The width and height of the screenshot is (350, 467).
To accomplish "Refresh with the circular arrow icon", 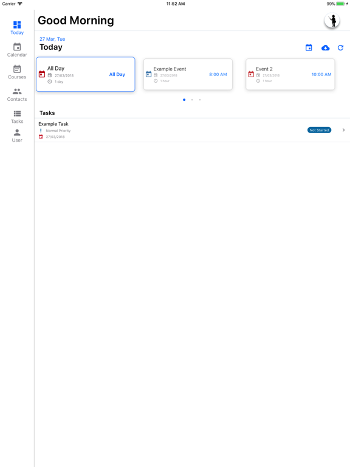I will (x=340, y=47).
